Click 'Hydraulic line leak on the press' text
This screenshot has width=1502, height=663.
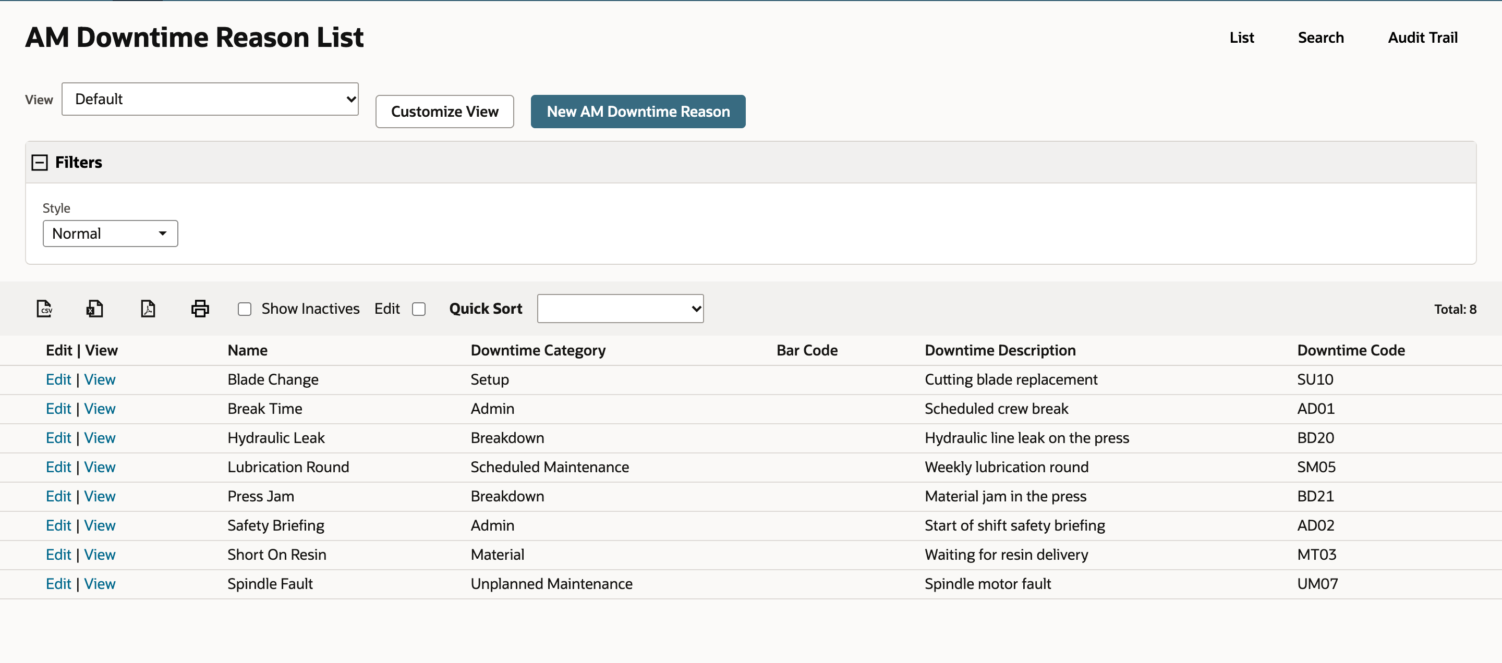[x=1026, y=438]
